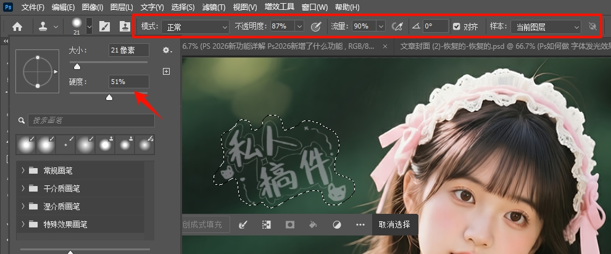Open the 不透明度 opacity slider dropdown arrow
Viewport: 611px width, 254px height.
click(299, 27)
